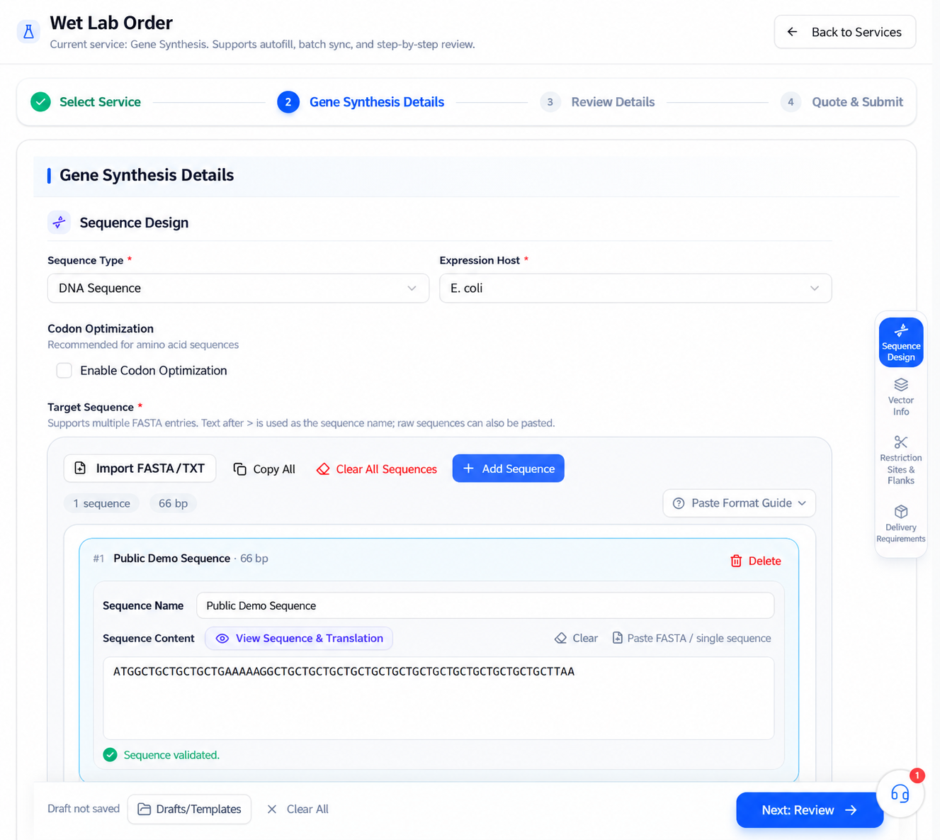The image size is (940, 840).
Task: Toggle View Sequence & Translation
Action: [299, 638]
